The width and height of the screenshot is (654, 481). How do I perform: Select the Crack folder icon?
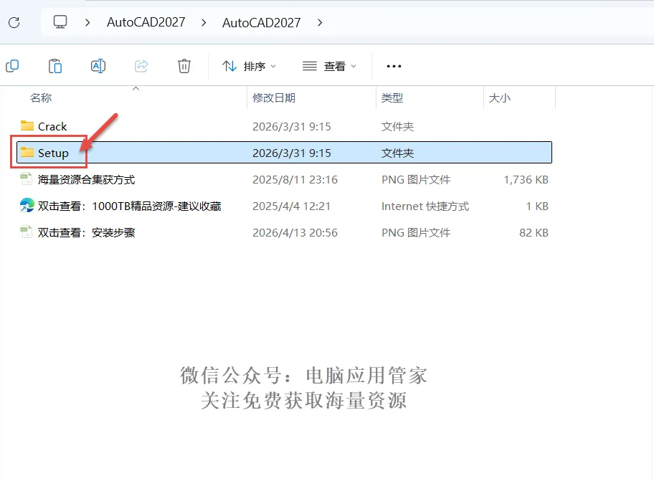coord(27,125)
